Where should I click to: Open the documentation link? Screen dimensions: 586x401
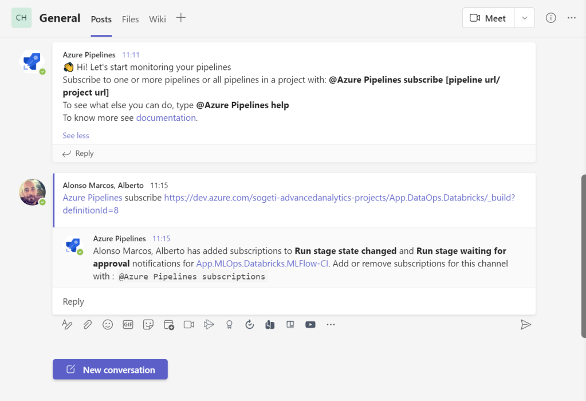coord(166,118)
